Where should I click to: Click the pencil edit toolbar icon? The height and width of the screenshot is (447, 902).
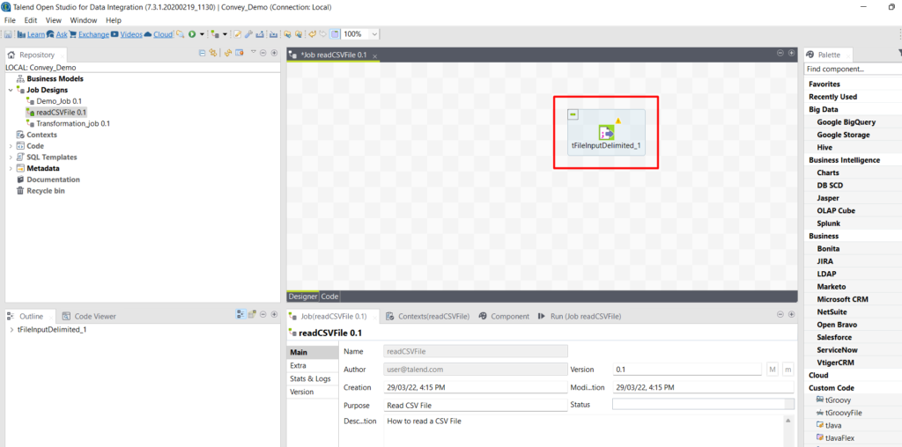[238, 34]
